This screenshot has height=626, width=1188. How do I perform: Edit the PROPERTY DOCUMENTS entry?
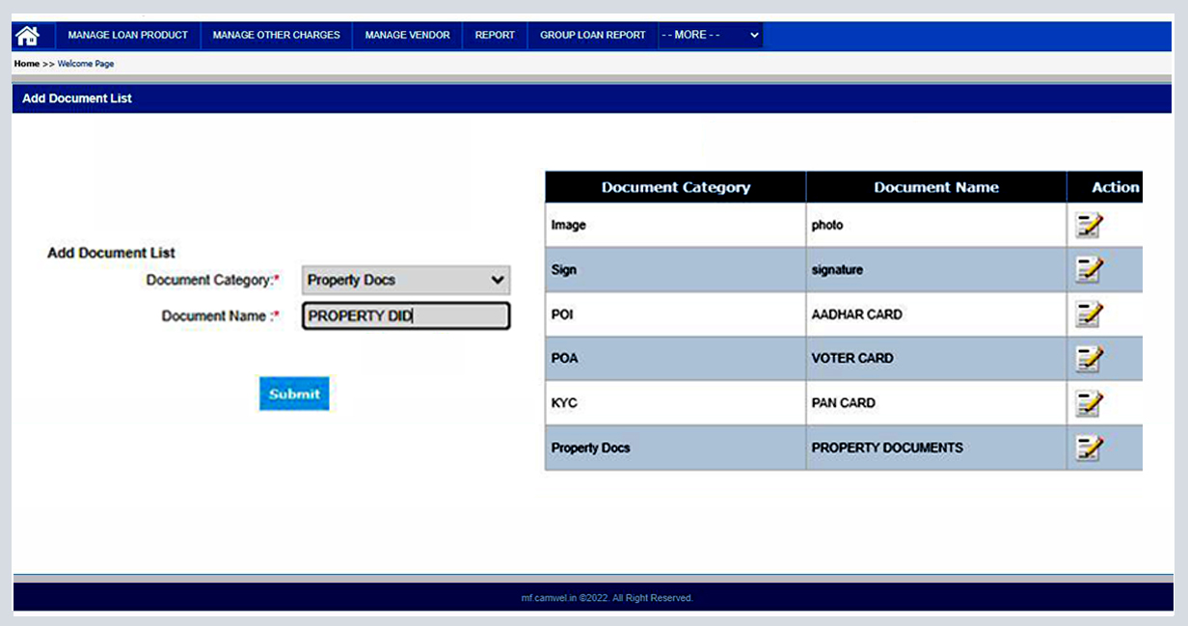[1088, 447]
